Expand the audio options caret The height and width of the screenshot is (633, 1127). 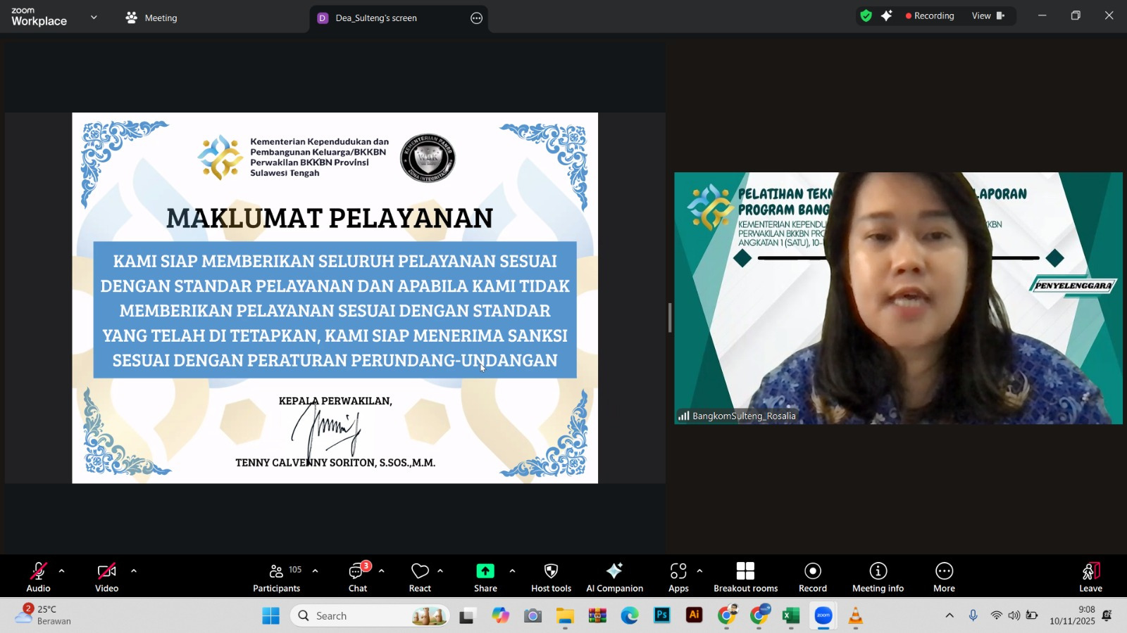pyautogui.click(x=61, y=571)
